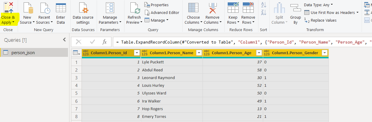372x122 pixels.
Task: Collapse the Queries pane
Action: click(x=64, y=40)
